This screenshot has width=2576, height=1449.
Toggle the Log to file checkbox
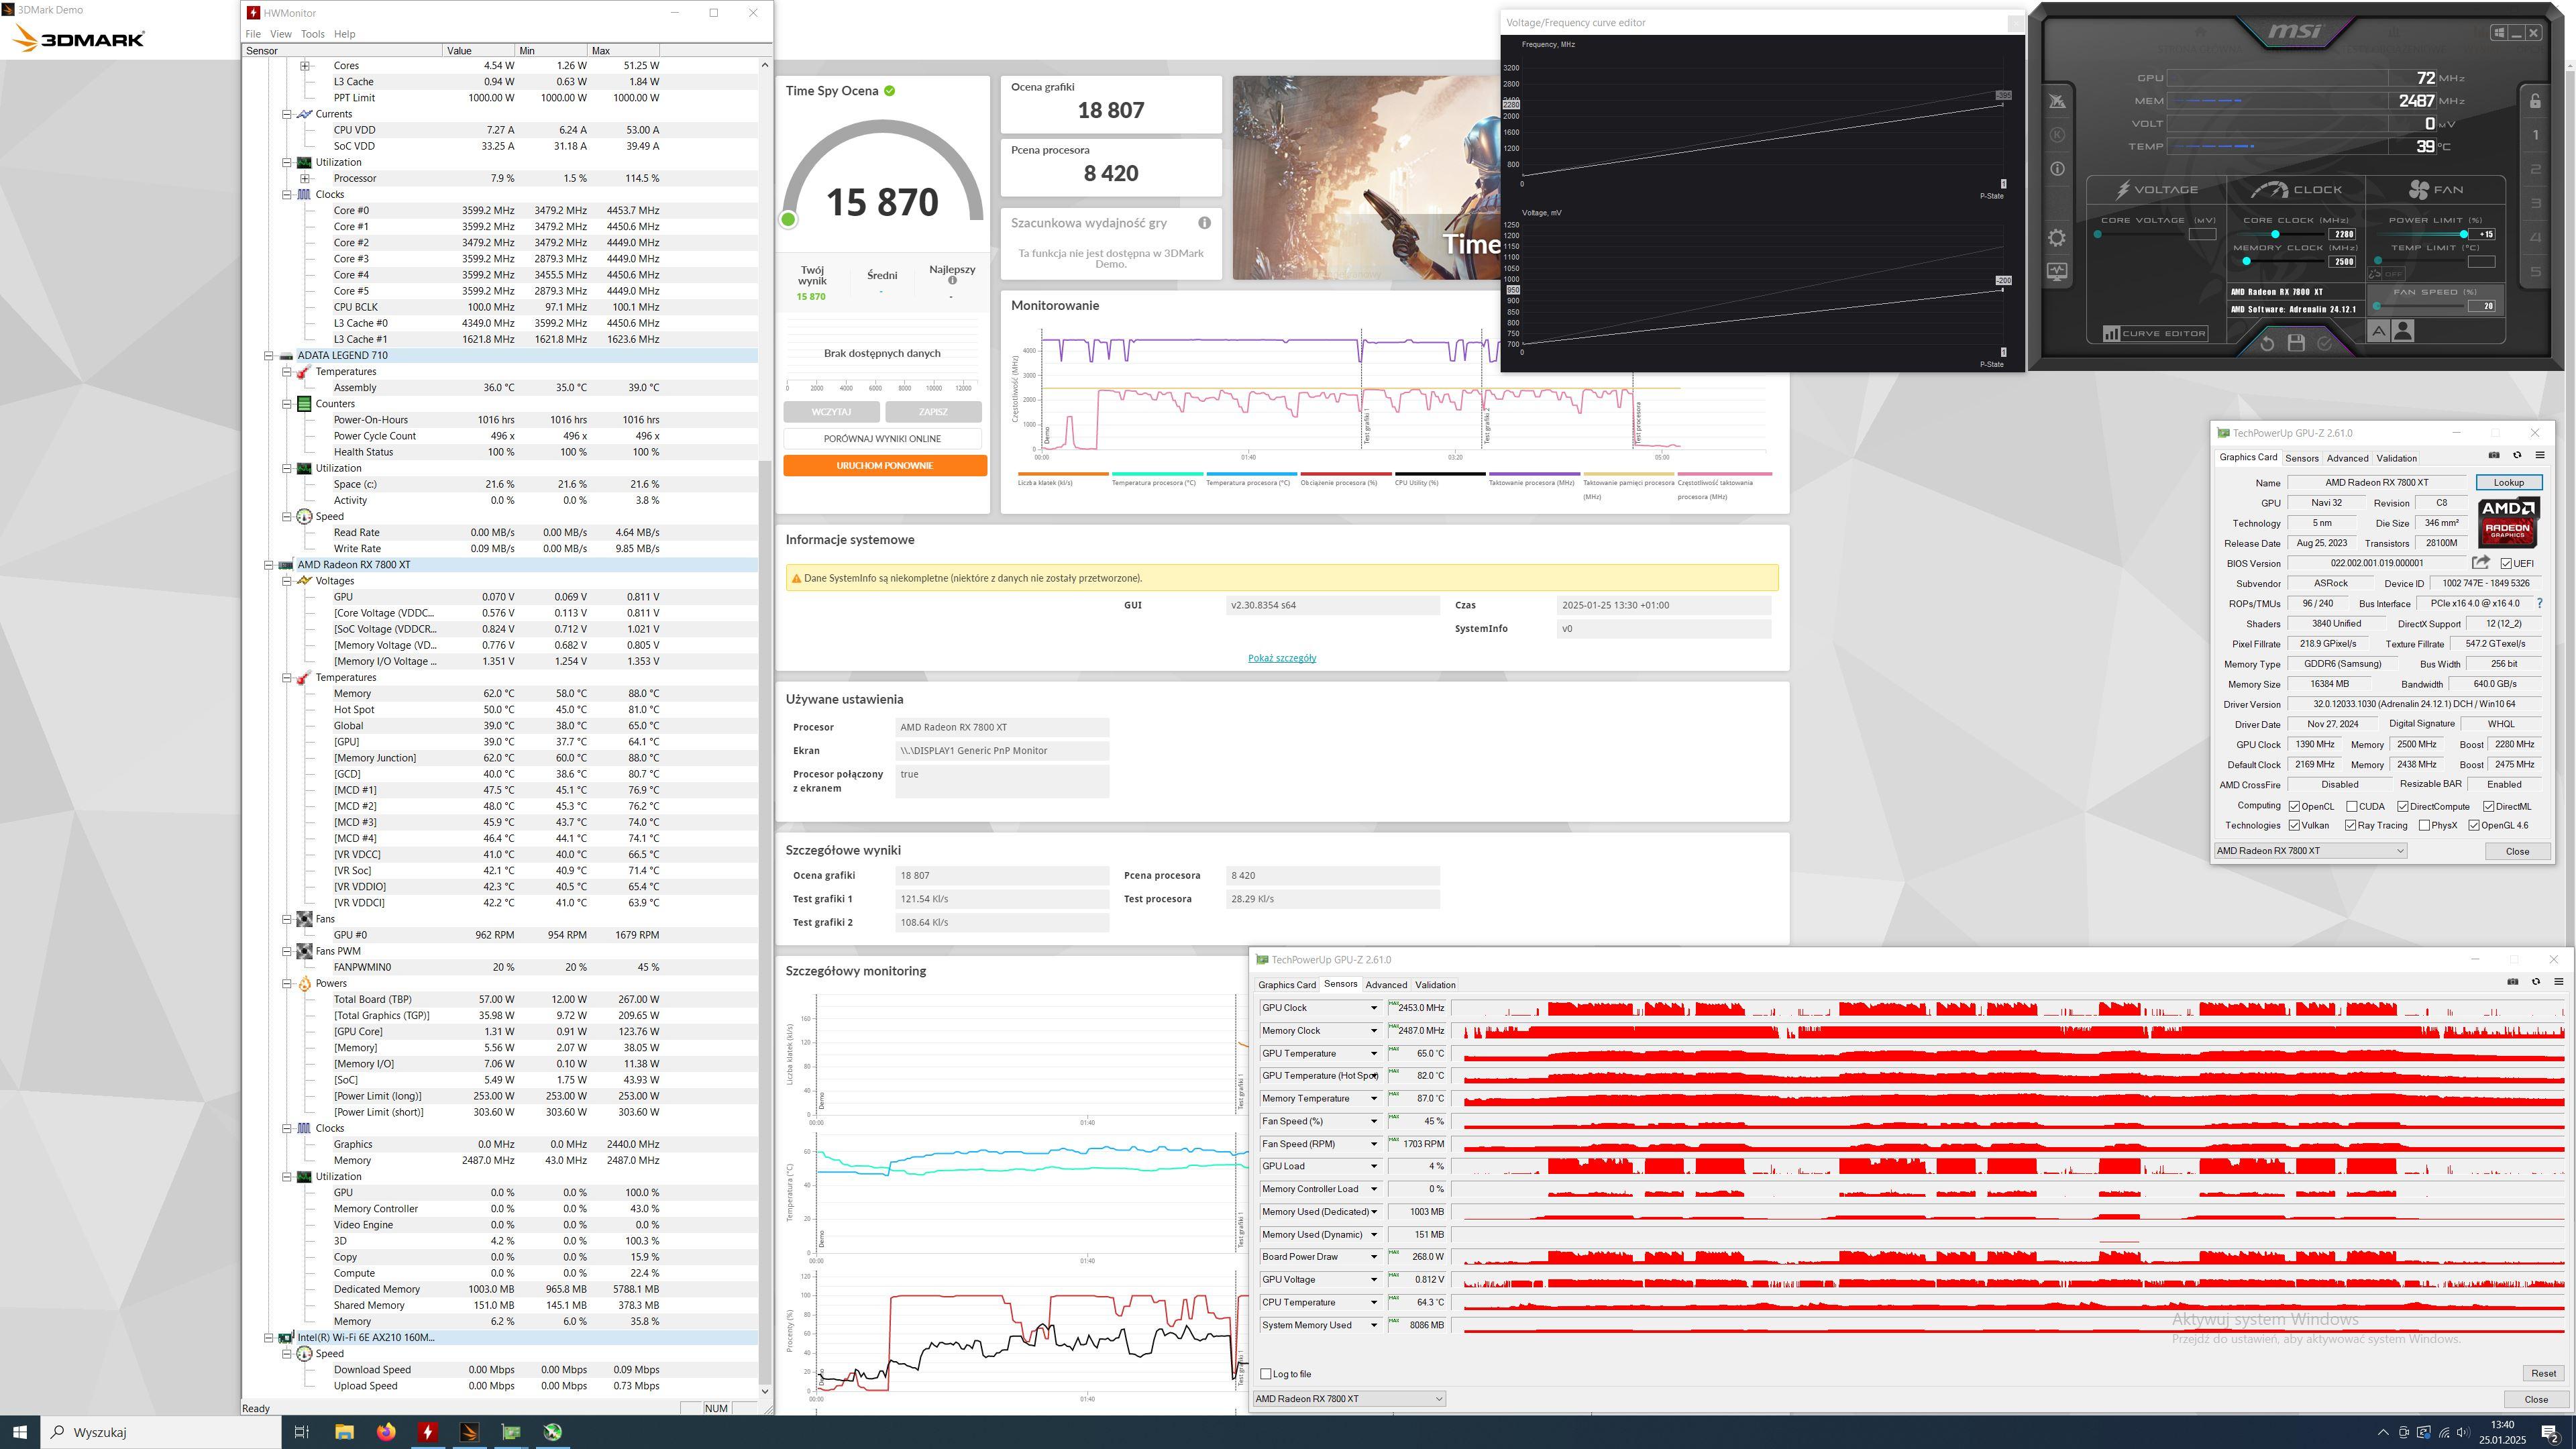pyautogui.click(x=1266, y=1374)
